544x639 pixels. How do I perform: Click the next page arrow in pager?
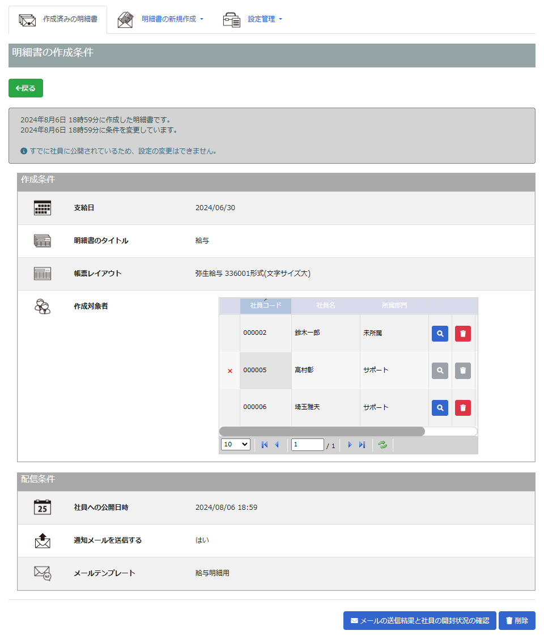[350, 445]
